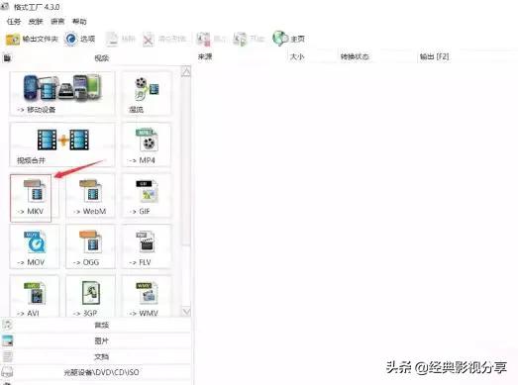Click the 停止 stop toolbar button
Viewport: 518px width, 385px height.
coord(211,39)
